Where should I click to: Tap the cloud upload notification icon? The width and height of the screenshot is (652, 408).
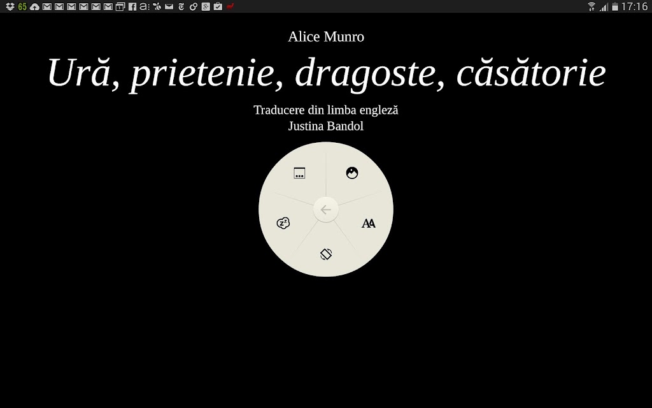34,6
